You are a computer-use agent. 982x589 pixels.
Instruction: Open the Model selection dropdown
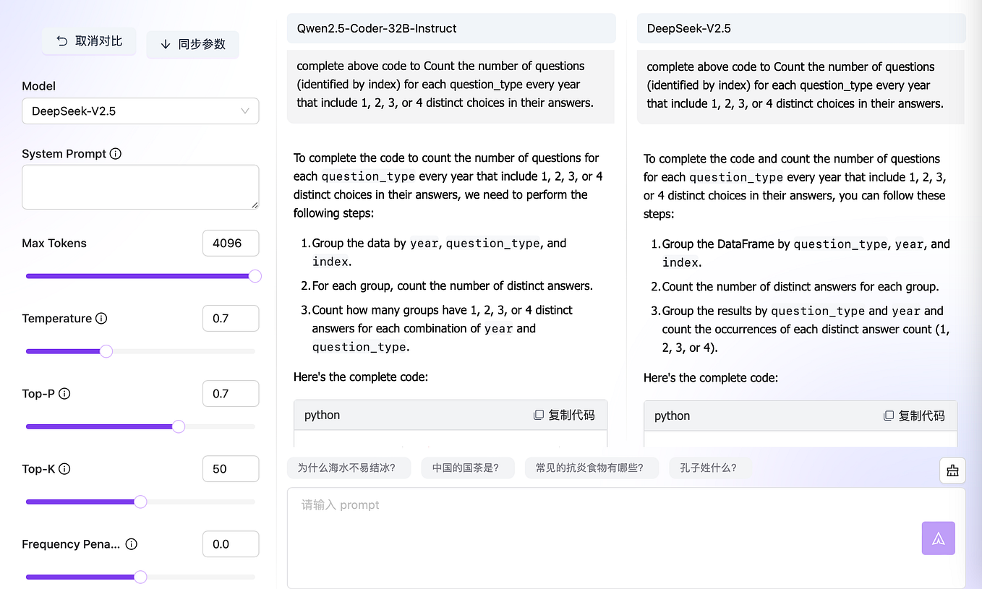pyautogui.click(x=140, y=111)
